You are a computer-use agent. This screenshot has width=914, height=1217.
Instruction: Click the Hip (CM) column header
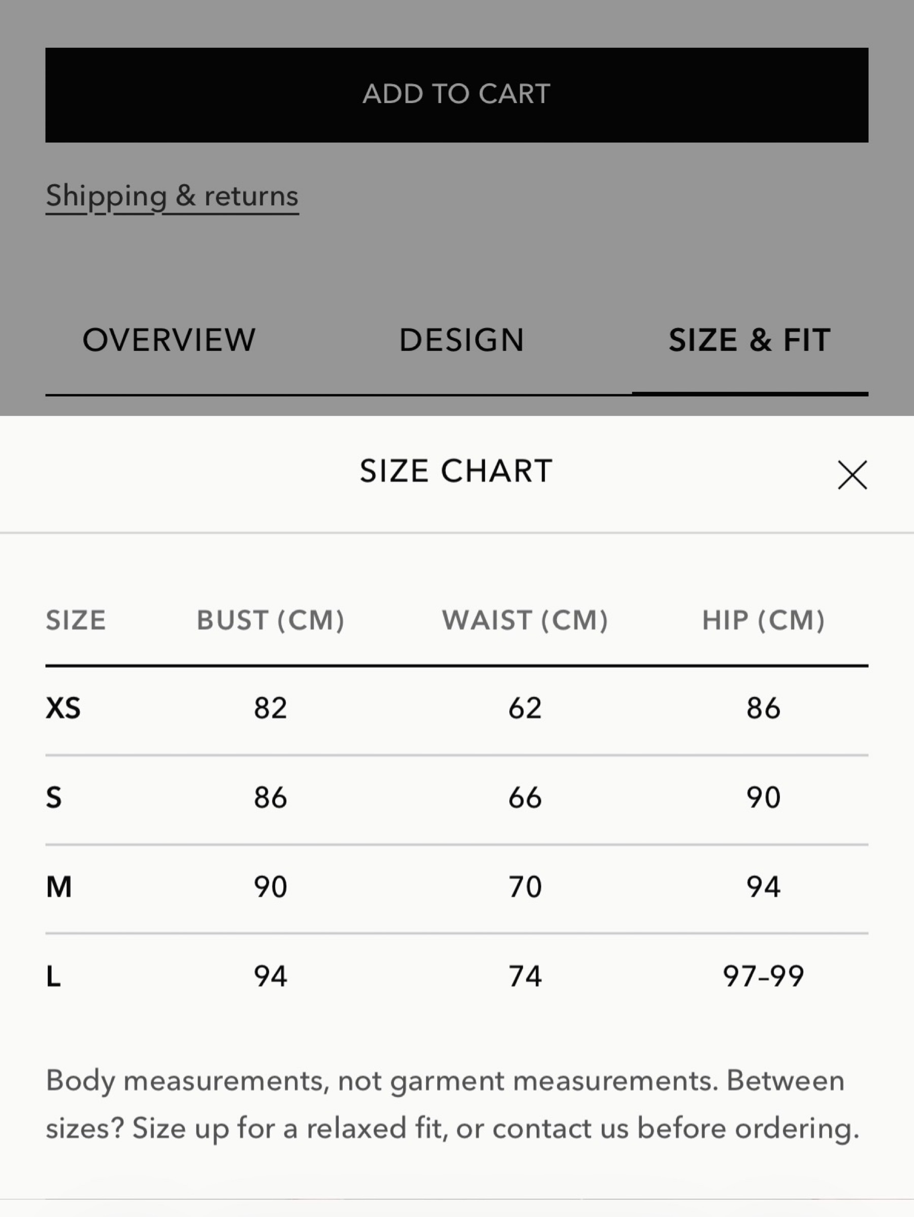pos(763,620)
